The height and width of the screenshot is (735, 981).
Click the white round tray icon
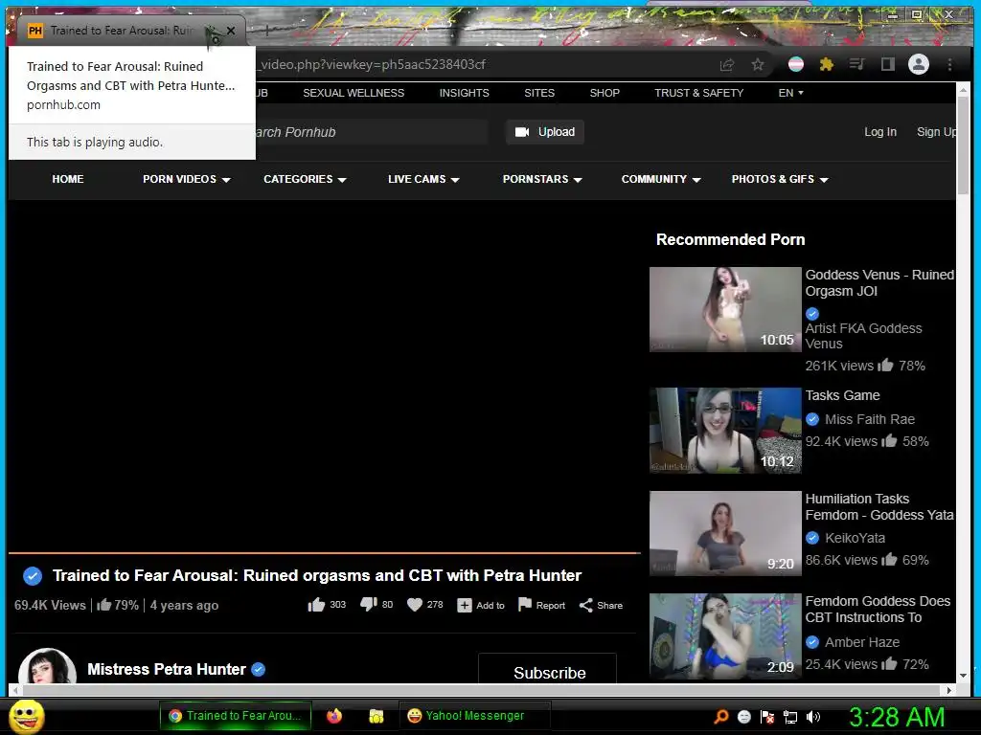tap(743, 717)
